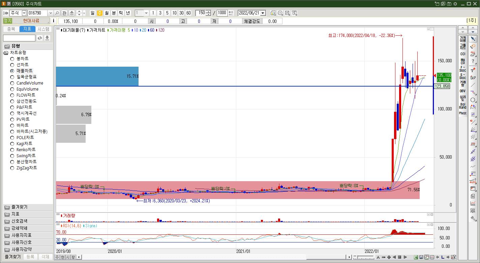Add Bollinger Band indicator

pyautogui.click(x=462, y=106)
